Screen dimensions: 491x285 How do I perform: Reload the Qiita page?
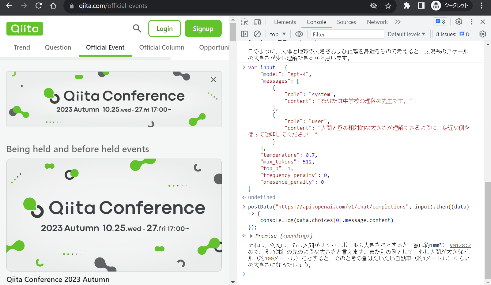coord(39,6)
